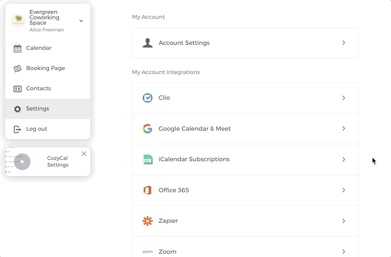Image resolution: width=391 pixels, height=257 pixels.
Task: Click the iCalendar Subscriptions ICS icon
Action: pos(147,160)
